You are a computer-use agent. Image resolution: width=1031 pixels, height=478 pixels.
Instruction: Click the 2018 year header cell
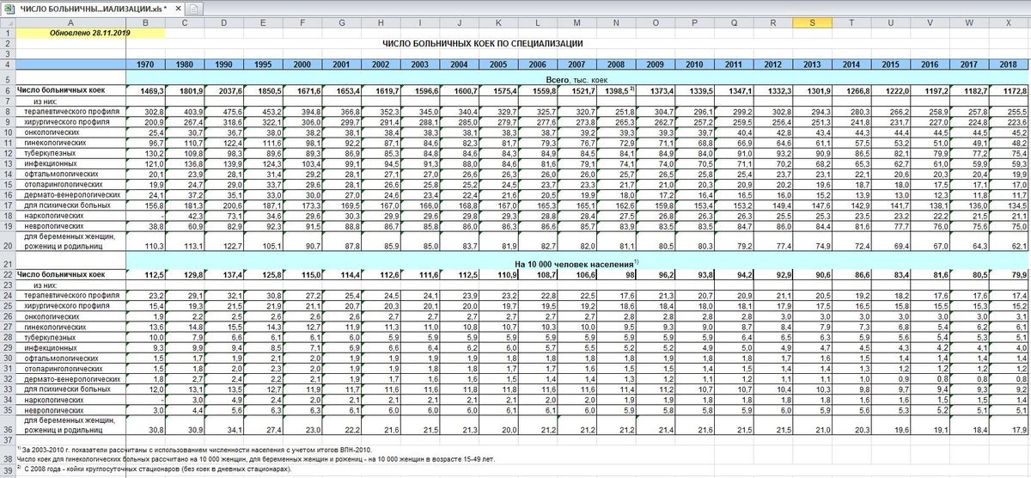point(1006,64)
